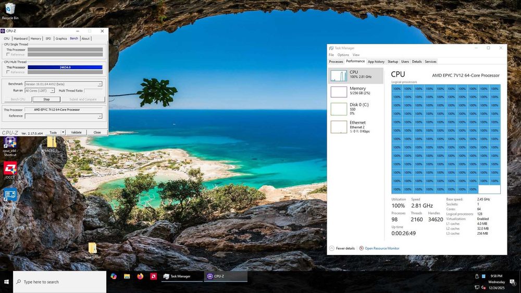
Task: Switch to CPU-Z SPD tab
Action: click(48, 39)
